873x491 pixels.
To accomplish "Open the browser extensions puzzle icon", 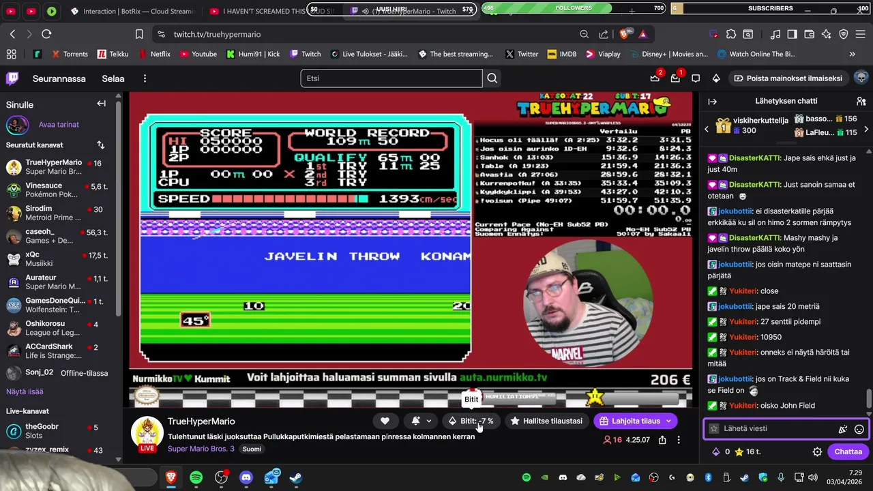I will click(x=731, y=34).
